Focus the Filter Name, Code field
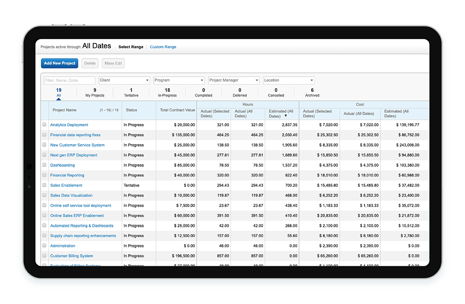Viewport: 465px width, 304px height. pyautogui.click(x=69, y=80)
